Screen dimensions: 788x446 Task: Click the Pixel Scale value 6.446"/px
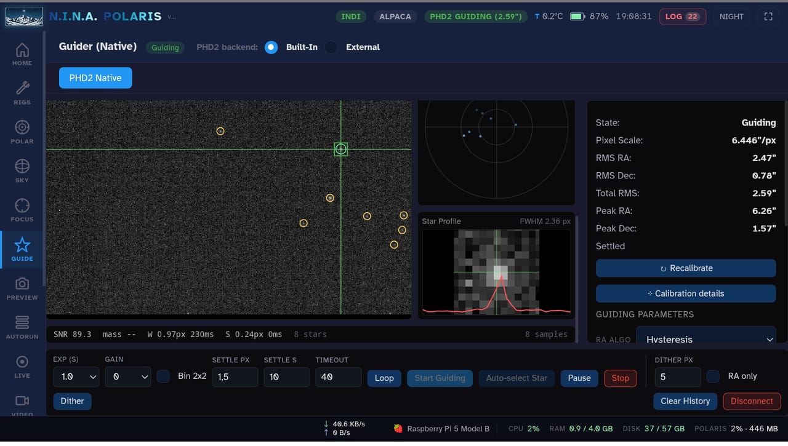pyautogui.click(x=754, y=140)
